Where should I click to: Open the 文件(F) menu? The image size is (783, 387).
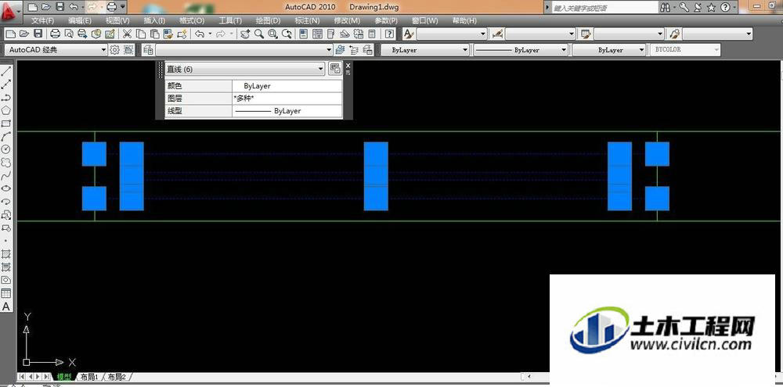click(x=42, y=20)
